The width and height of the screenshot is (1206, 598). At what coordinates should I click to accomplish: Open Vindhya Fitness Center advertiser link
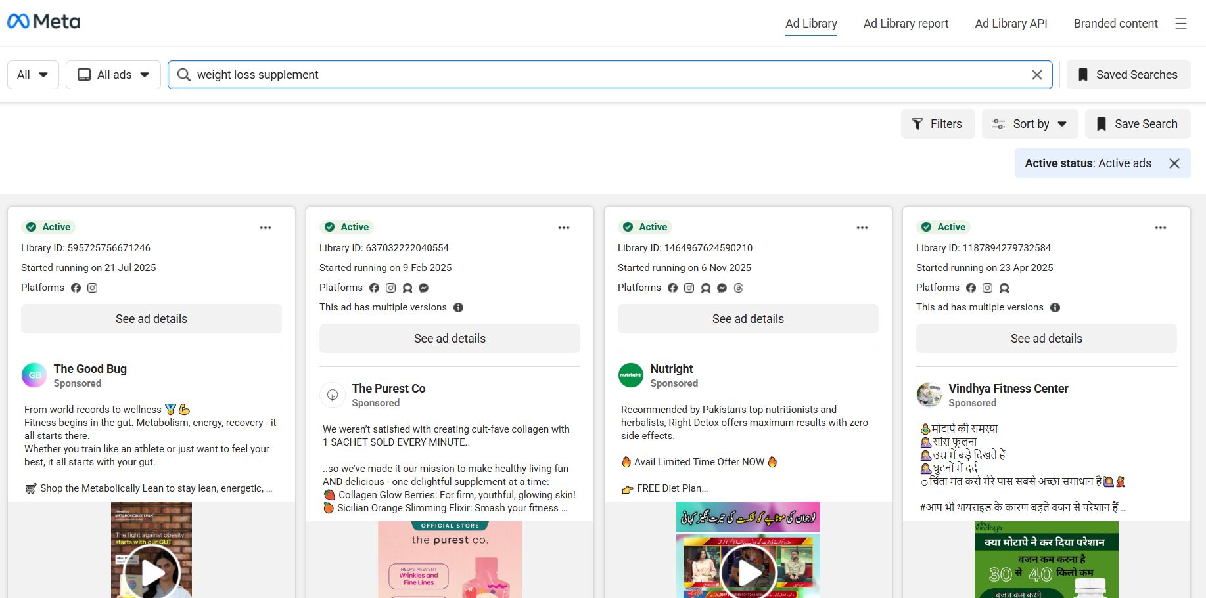[1008, 389]
